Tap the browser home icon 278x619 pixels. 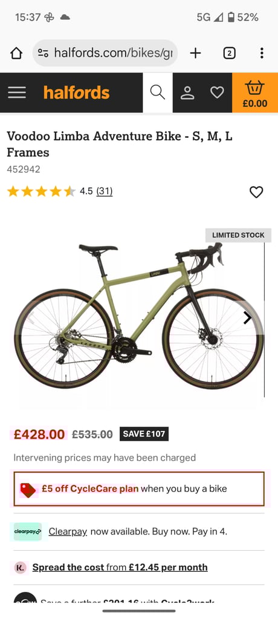(16, 53)
